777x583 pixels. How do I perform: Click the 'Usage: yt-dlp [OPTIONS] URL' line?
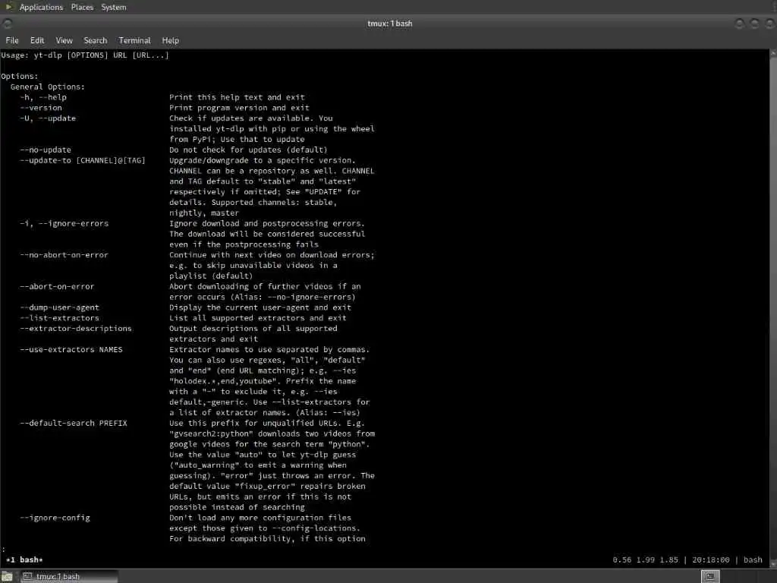tap(85, 55)
